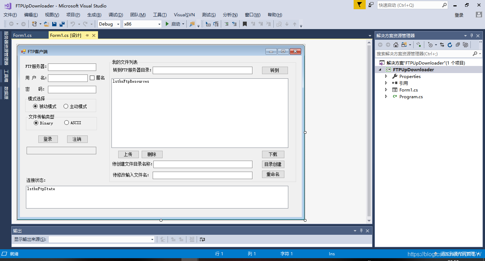Screen dimensions: 485x261
Task: Click Show All Files icon
Action: 465,45
